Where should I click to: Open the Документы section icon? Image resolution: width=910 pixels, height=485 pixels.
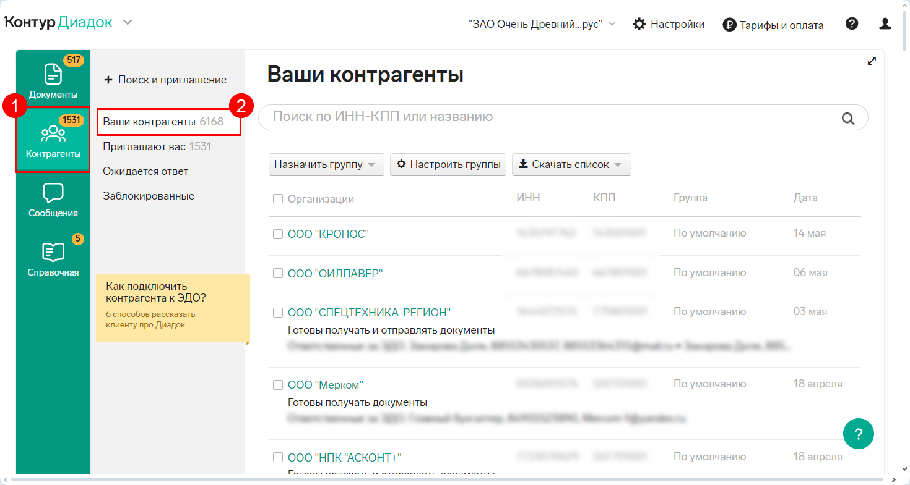point(53,74)
